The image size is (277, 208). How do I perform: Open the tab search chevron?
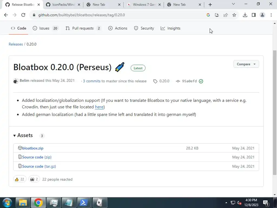[x=233, y=4]
